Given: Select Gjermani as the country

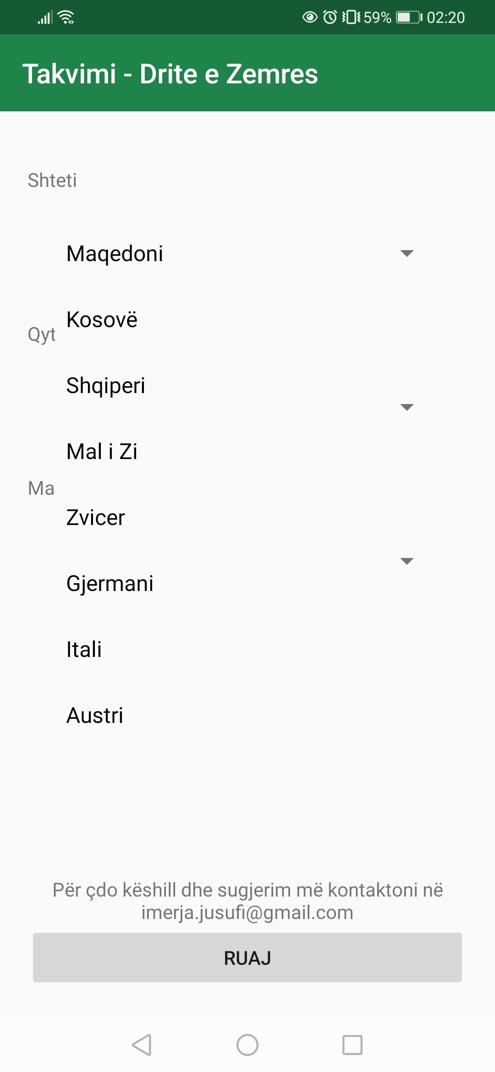Looking at the screenshot, I should tap(110, 583).
